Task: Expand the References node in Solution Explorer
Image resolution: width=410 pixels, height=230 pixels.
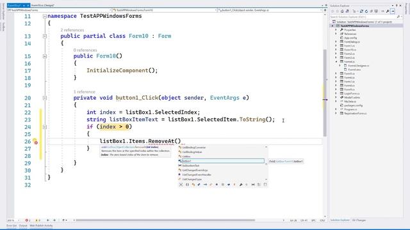Action: coord(336,34)
